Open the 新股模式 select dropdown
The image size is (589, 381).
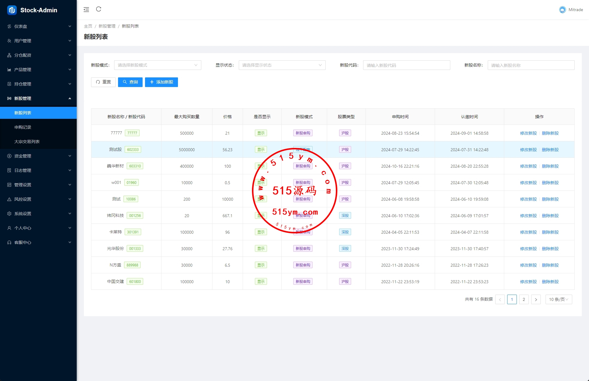(x=158, y=65)
